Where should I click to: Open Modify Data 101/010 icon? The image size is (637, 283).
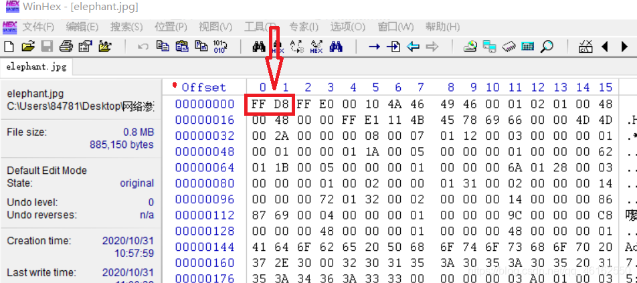[220, 46]
